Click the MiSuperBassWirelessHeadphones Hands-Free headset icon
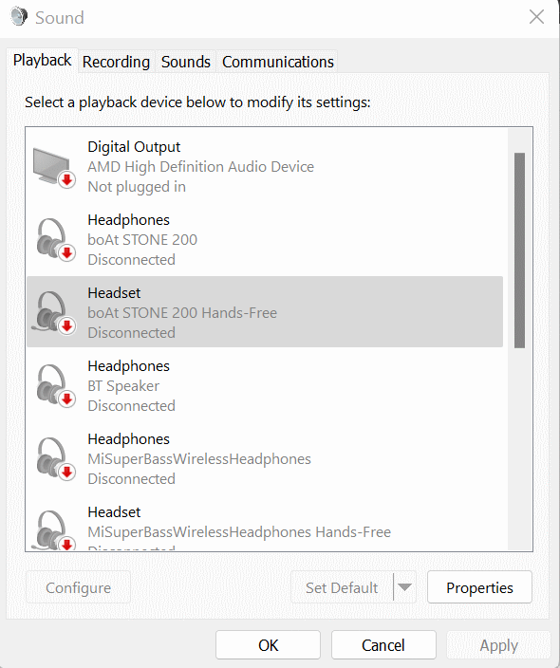This screenshot has width=560, height=668. click(54, 530)
